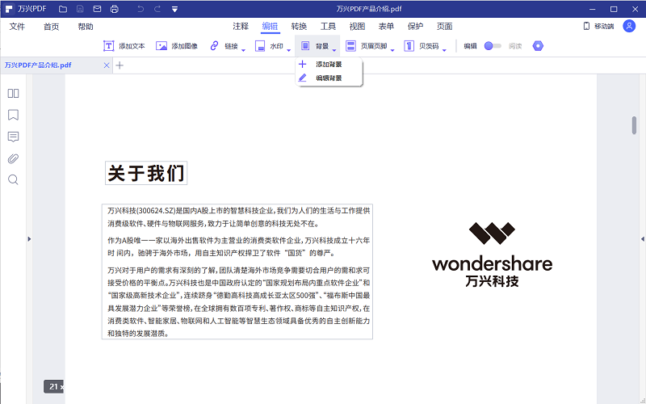Open a new tab with plus button
The width and height of the screenshot is (646, 404).
coord(120,65)
